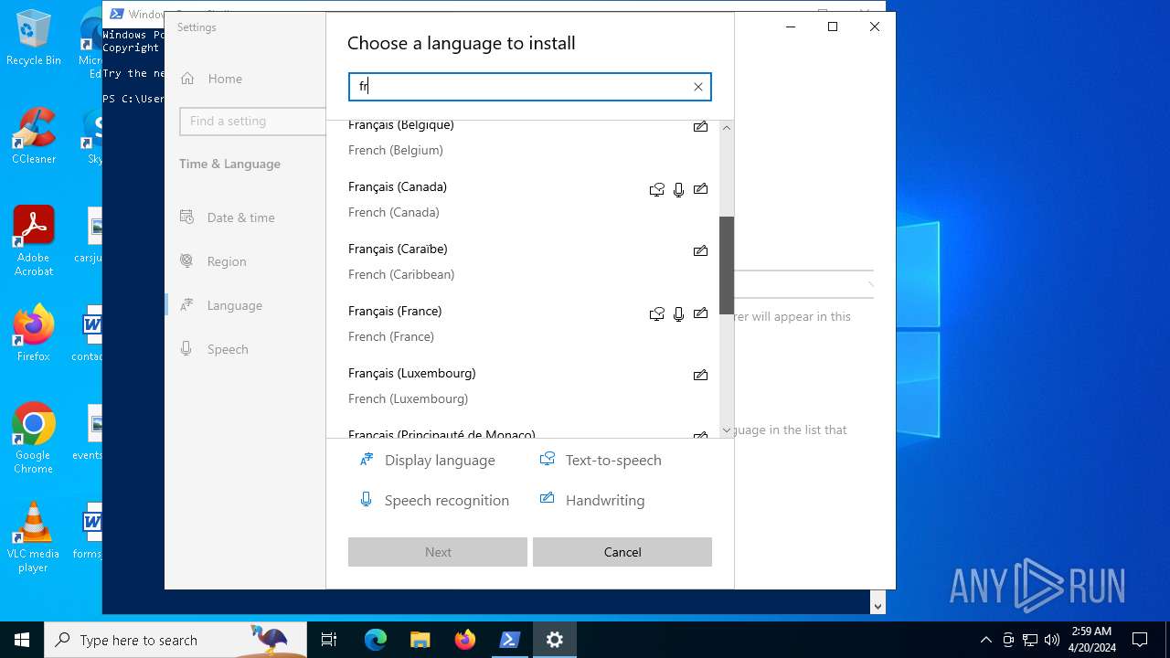Open CCleaner desktop shortcut
Screen dimensions: 1170x658
point(34,136)
